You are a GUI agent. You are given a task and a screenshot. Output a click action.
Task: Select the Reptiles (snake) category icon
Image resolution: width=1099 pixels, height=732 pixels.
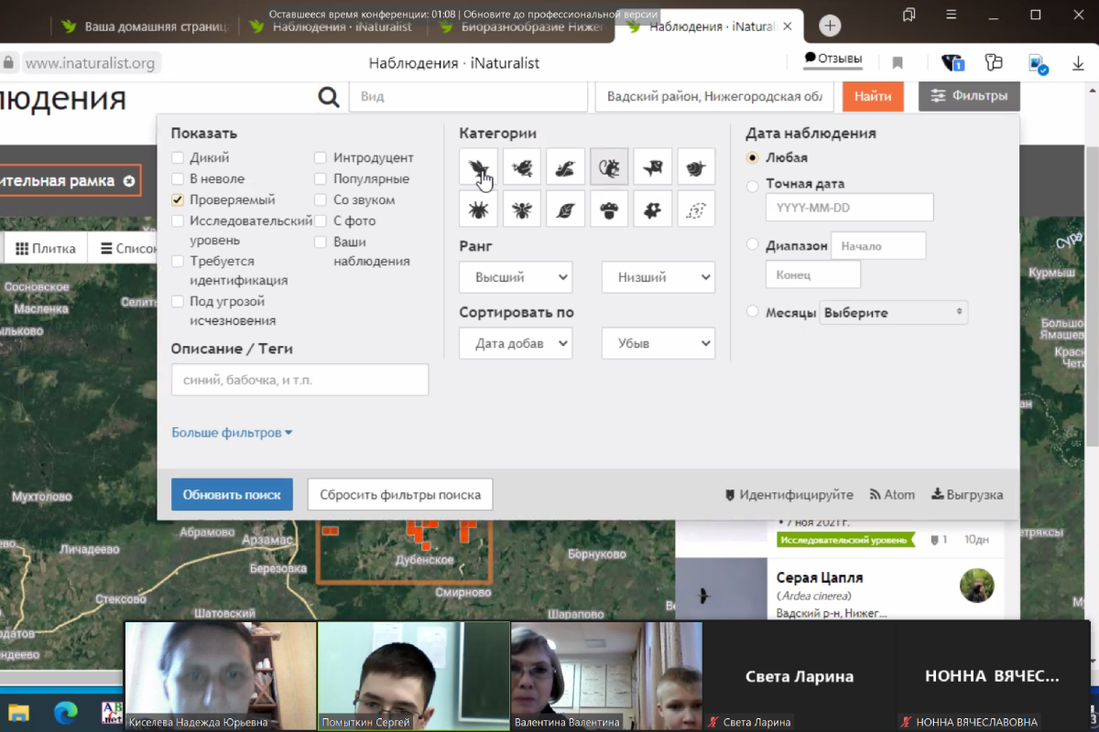[x=566, y=167]
